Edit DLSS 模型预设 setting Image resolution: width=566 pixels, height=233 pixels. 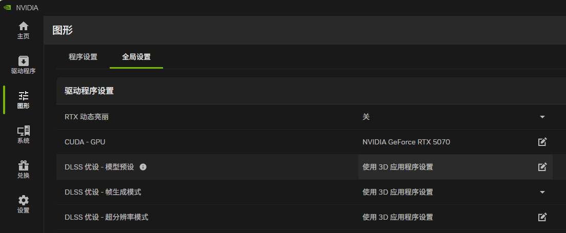click(x=542, y=167)
